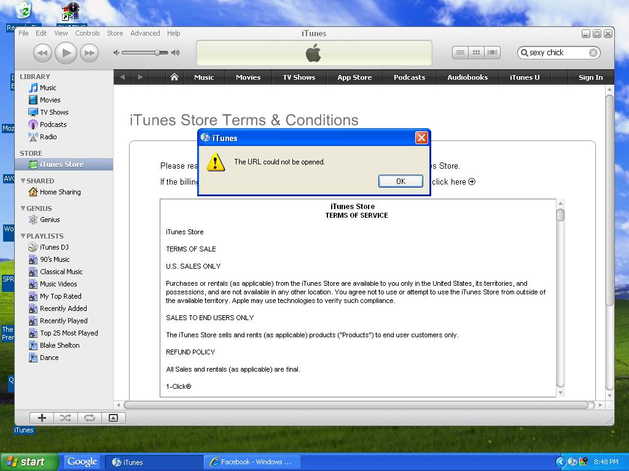This screenshot has height=471, width=629.
Task: Switch to list view
Action: (x=460, y=53)
